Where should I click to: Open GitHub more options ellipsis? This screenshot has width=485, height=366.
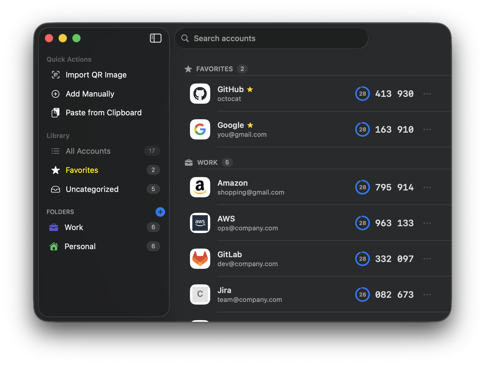[x=427, y=94]
